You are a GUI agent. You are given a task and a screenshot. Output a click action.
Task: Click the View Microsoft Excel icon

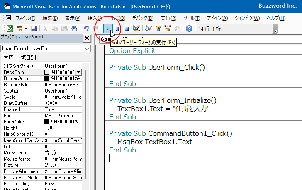[x=10, y=28]
